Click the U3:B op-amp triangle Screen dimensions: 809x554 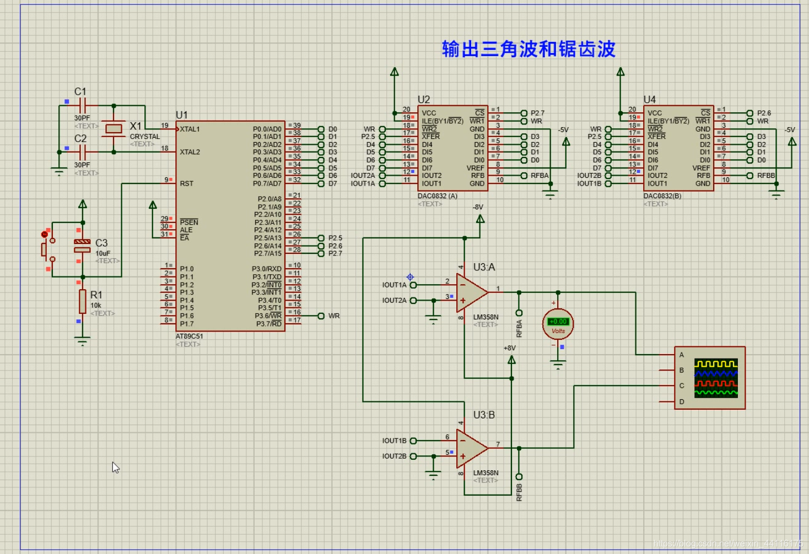click(x=472, y=448)
